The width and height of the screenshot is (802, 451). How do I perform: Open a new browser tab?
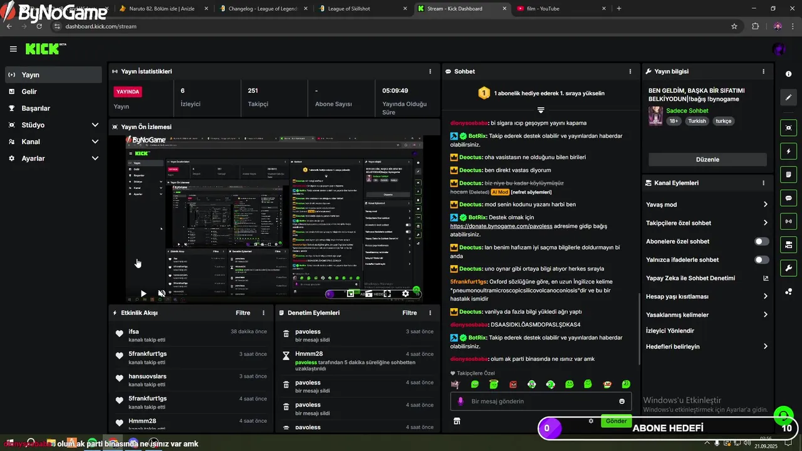619,9
